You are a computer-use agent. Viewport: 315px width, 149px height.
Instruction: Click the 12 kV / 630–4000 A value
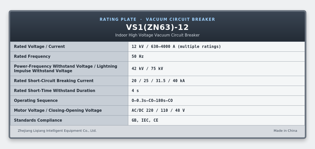[176, 47]
